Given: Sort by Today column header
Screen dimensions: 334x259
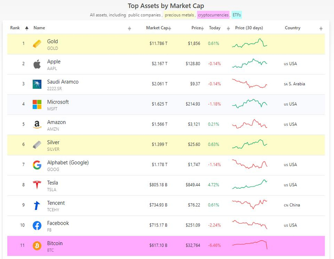Looking at the screenshot, I should [x=215, y=28].
